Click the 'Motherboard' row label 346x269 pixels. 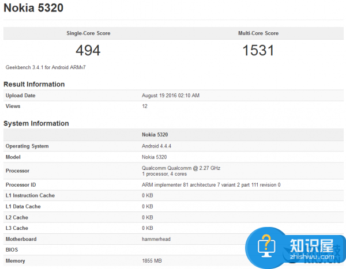coord(21,239)
